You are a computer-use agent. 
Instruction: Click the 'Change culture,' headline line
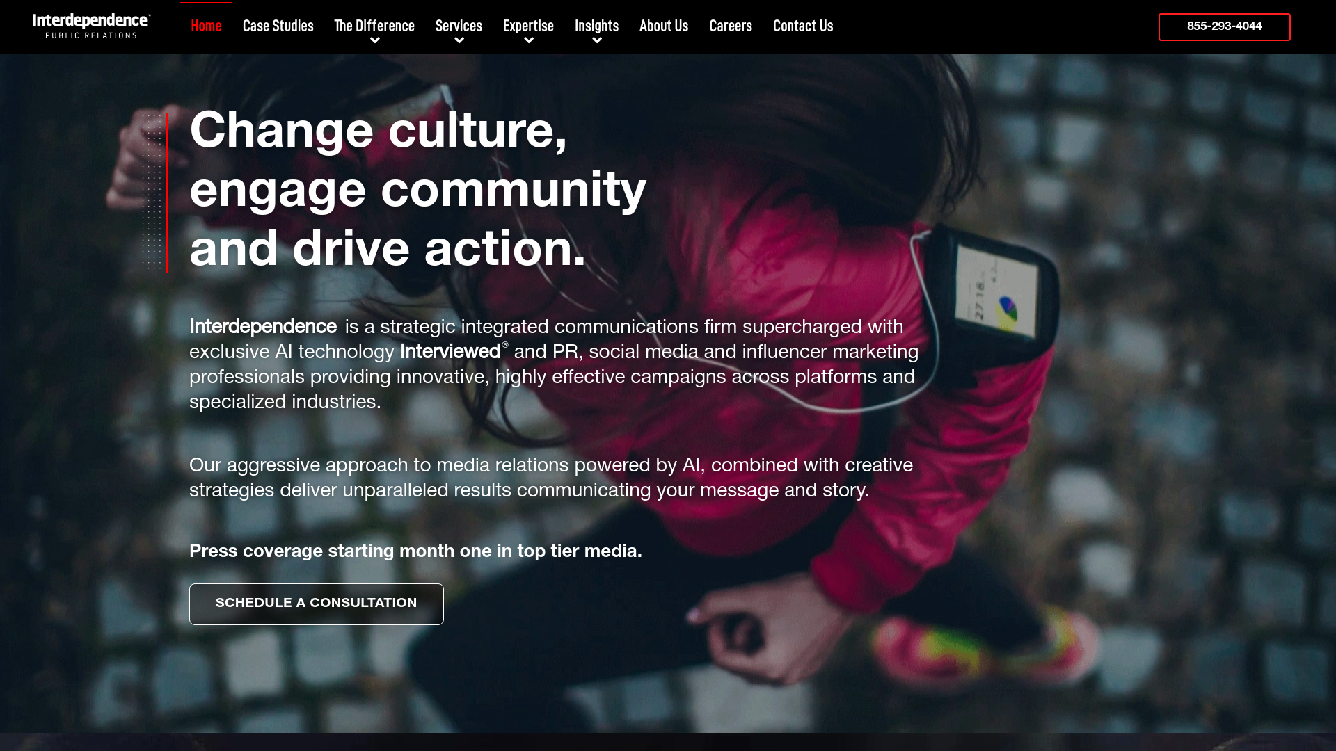click(379, 130)
